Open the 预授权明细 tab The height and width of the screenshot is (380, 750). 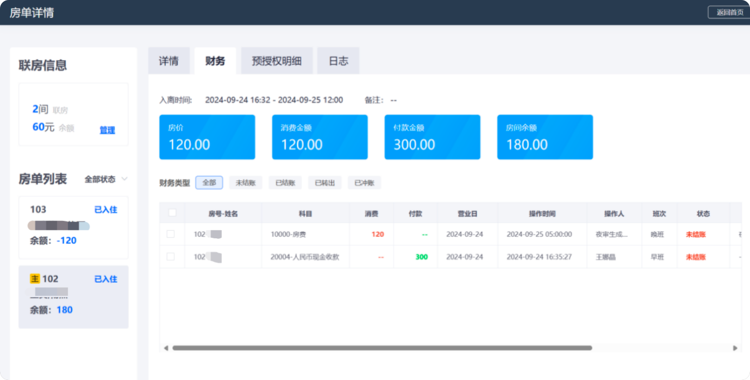tap(277, 61)
